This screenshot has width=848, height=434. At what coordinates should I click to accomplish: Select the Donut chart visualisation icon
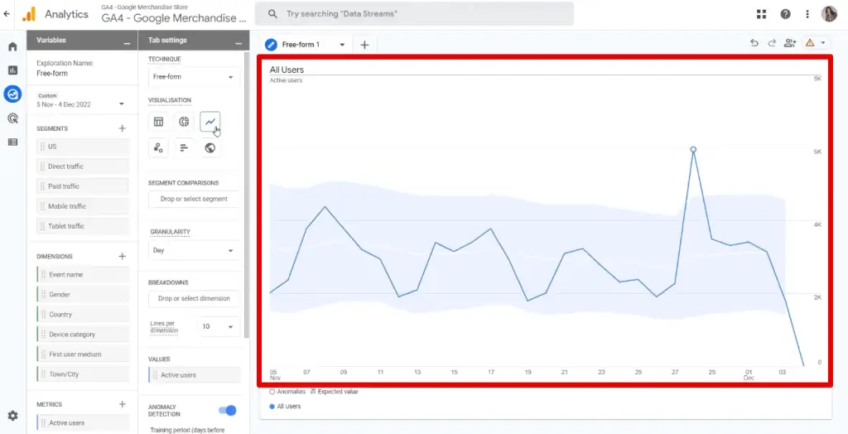[184, 122]
